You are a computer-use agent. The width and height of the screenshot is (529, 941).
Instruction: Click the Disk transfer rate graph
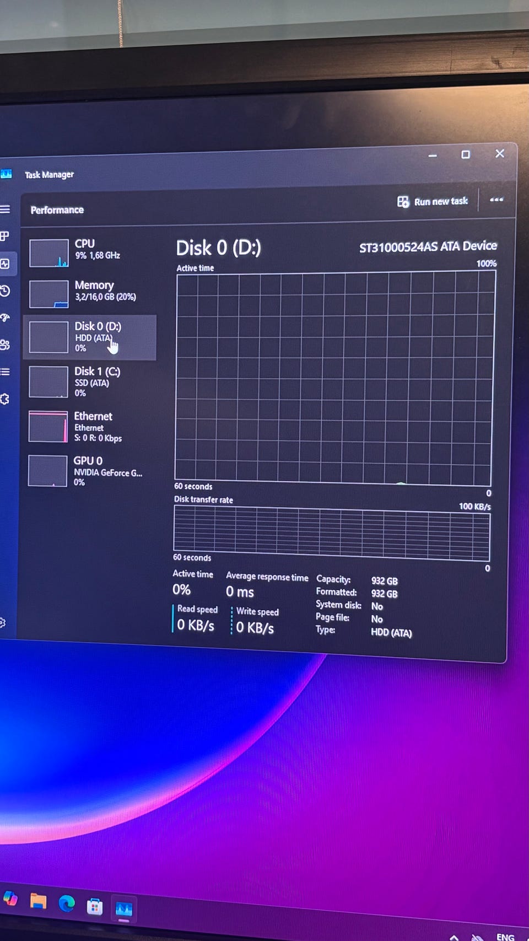tap(332, 534)
